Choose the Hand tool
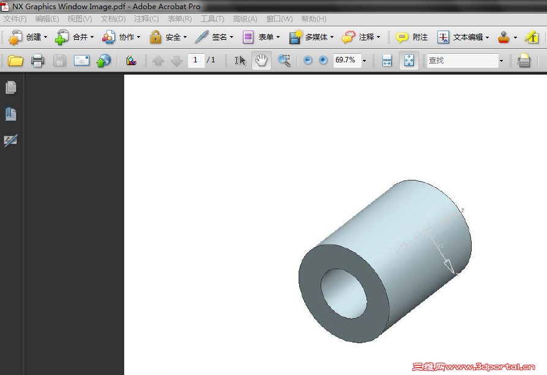This screenshot has width=547, height=375. coord(261,61)
